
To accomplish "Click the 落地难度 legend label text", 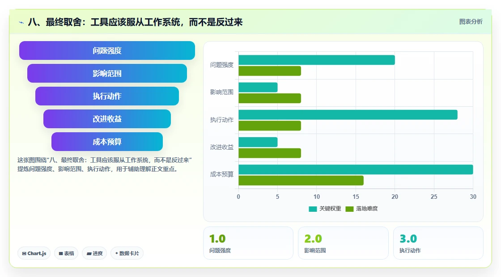I will pyautogui.click(x=367, y=208).
